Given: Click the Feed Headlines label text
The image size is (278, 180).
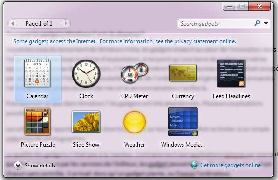Looking at the screenshot, I should (231, 96).
